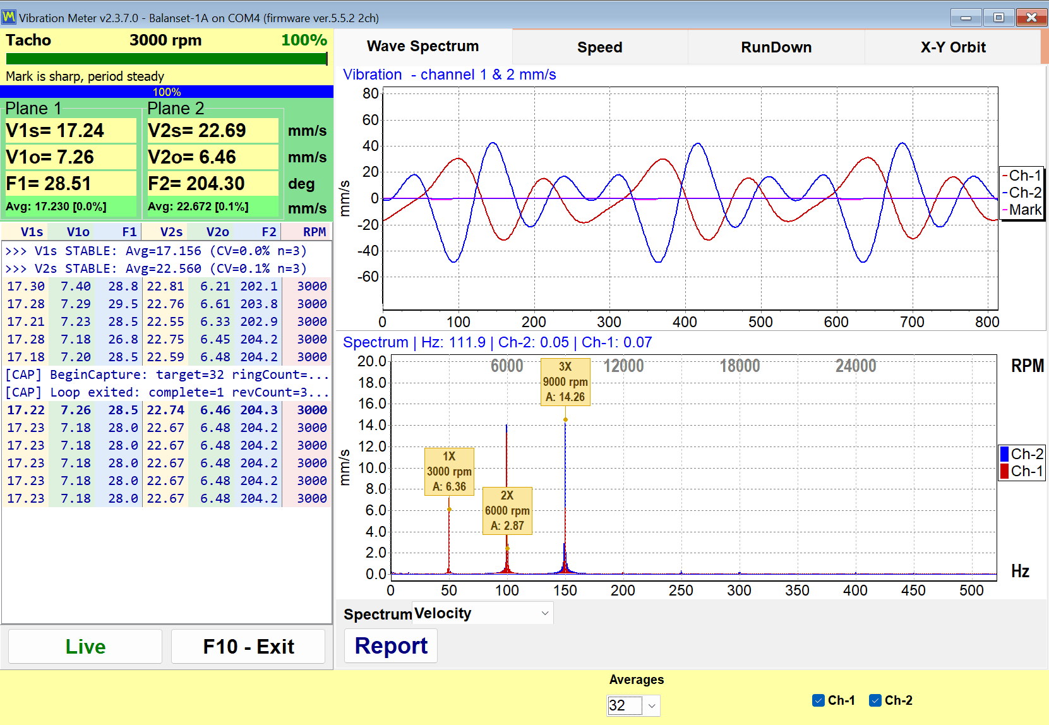
Task: Generate a Report
Action: (x=391, y=646)
